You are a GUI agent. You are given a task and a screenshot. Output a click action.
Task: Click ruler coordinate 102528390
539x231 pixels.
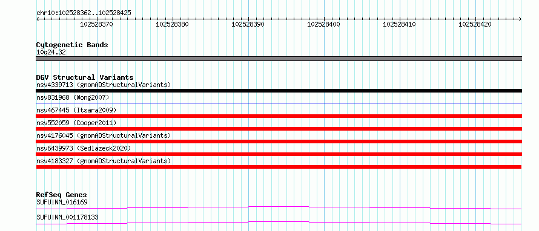coord(248,24)
